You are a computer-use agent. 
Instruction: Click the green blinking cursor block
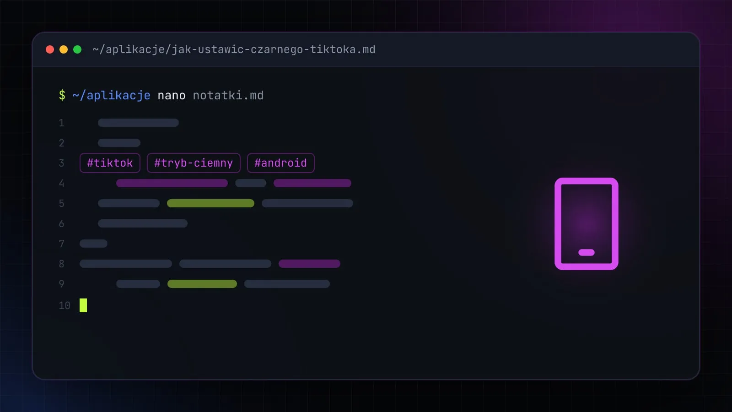tap(83, 305)
